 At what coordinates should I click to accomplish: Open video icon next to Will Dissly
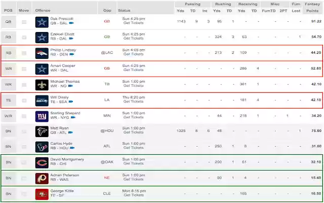click(x=71, y=101)
